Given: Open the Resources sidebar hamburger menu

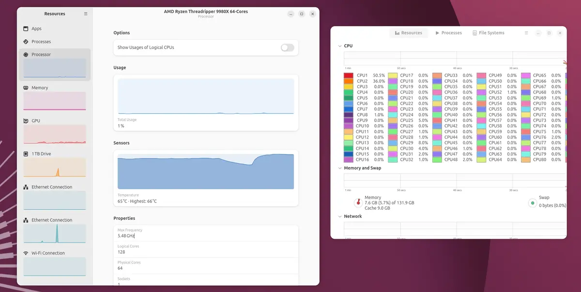Looking at the screenshot, I should point(86,14).
